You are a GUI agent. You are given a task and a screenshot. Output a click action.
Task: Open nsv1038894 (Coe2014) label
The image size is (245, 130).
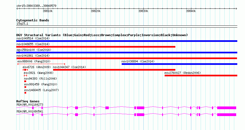[x=138, y=61]
